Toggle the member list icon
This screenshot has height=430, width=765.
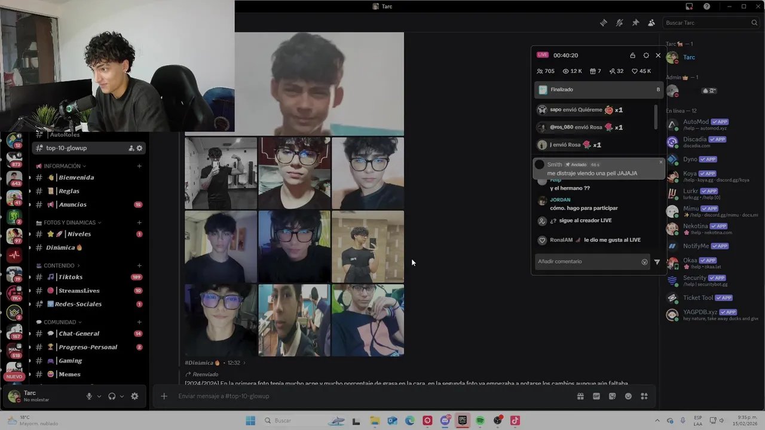(651, 23)
